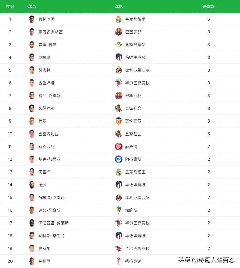Click the 排名 column header
Screen dimensions: 240x268
[x=10, y=6]
